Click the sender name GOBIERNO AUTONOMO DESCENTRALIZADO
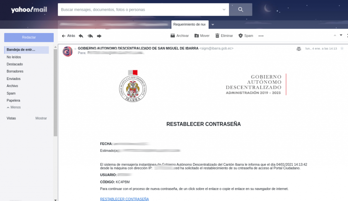This screenshot has height=201, width=348. point(138,48)
